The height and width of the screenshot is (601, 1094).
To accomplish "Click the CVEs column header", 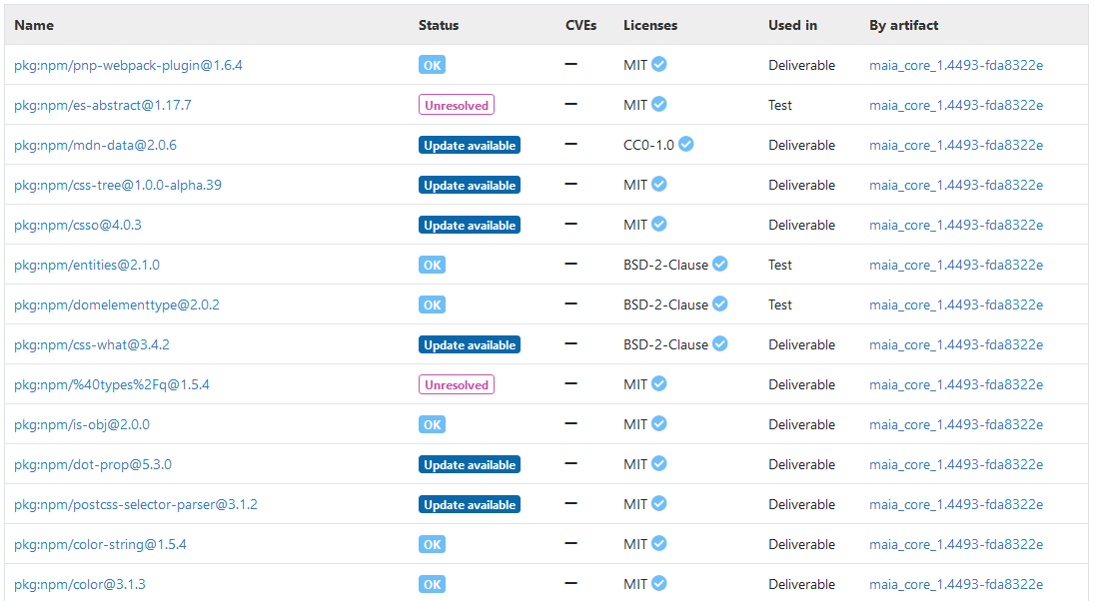I will pos(580,25).
